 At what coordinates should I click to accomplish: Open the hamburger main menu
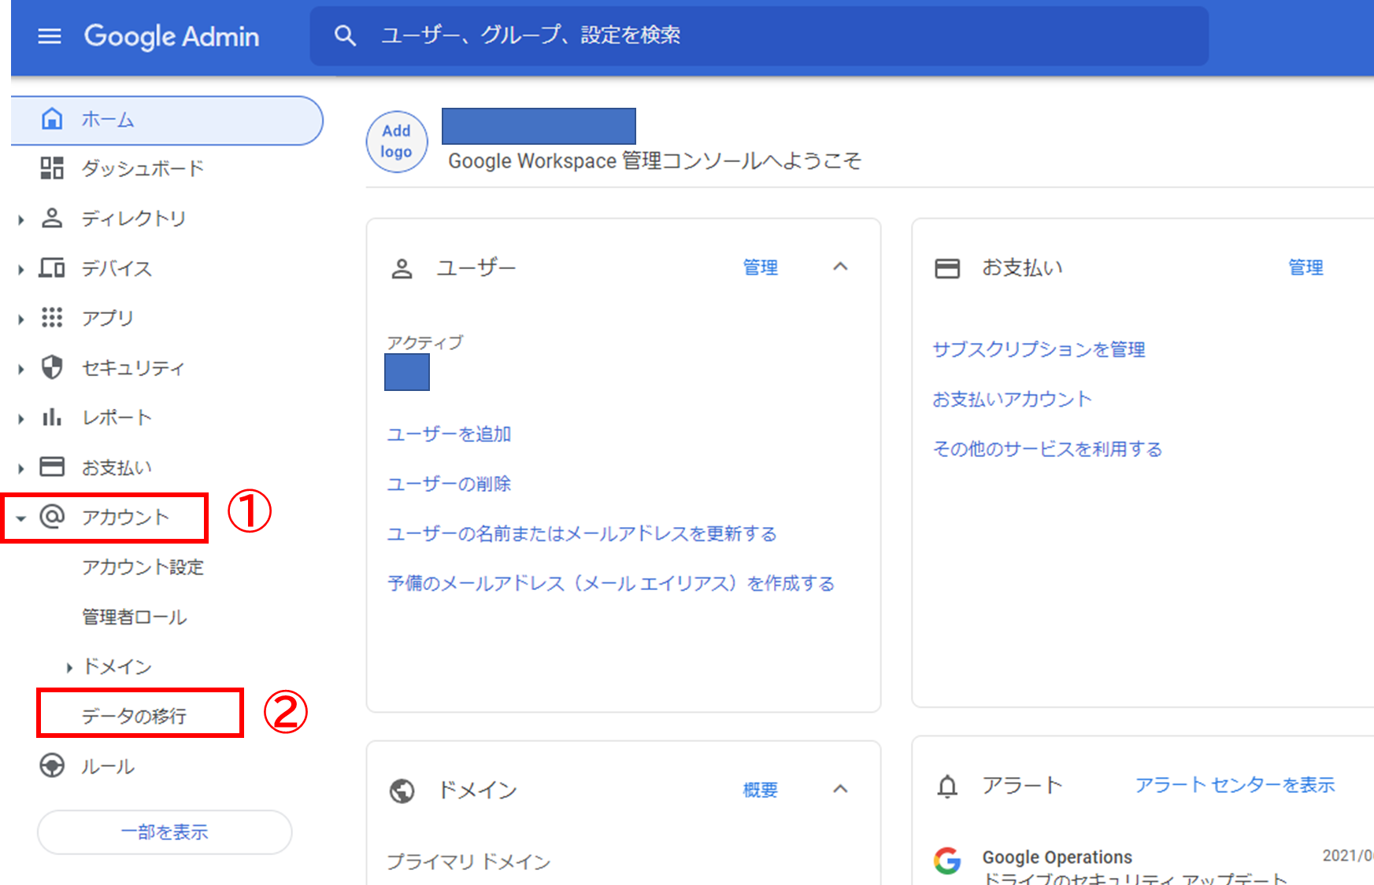(x=50, y=36)
